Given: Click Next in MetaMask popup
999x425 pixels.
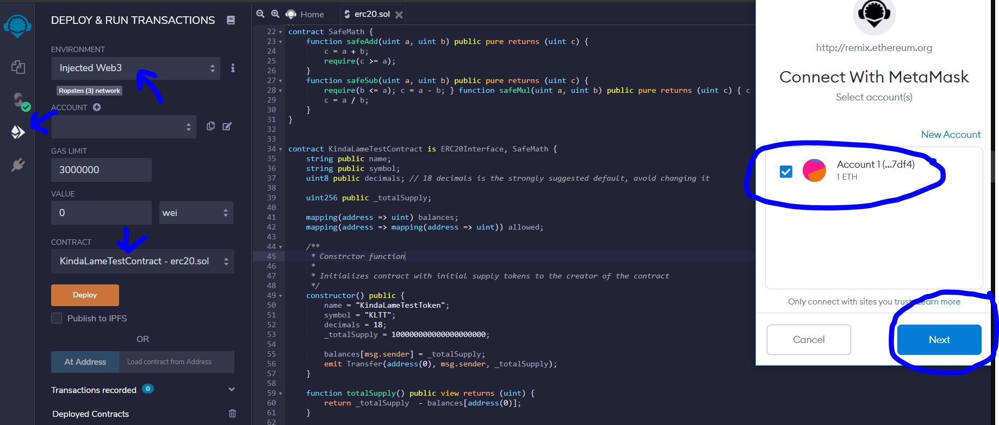Looking at the screenshot, I should [939, 340].
